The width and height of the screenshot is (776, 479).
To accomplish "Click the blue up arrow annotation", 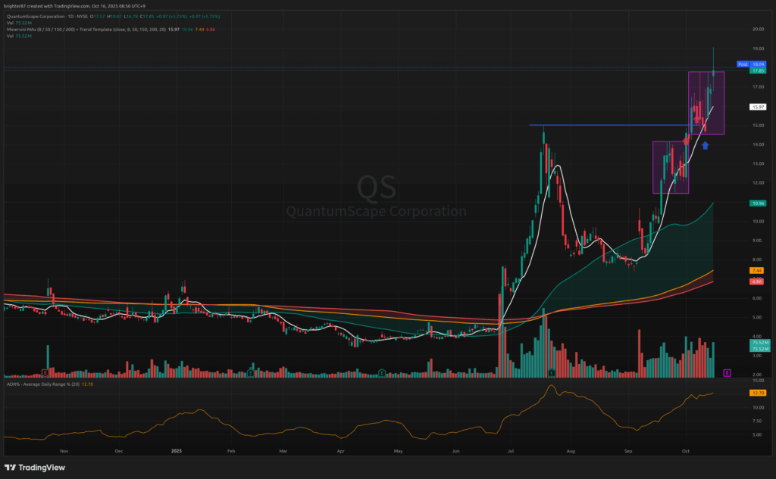I will tap(705, 144).
